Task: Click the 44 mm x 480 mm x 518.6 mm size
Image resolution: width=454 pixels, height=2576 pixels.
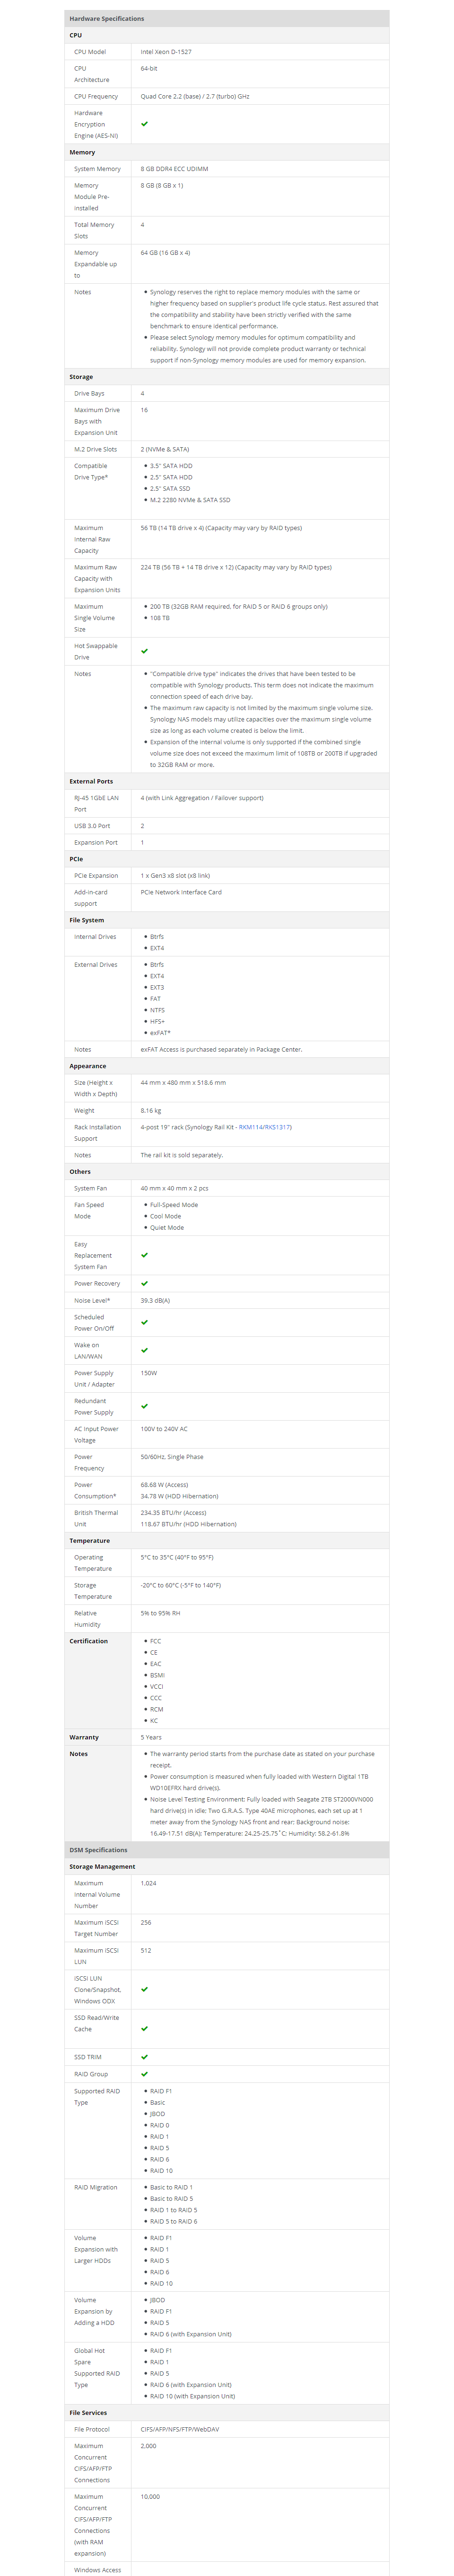Action: point(183,1083)
